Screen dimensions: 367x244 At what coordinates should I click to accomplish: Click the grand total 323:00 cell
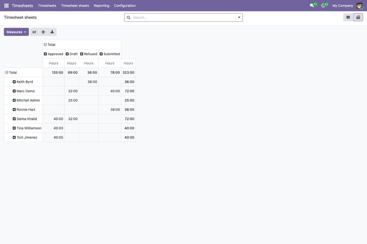pos(128,73)
